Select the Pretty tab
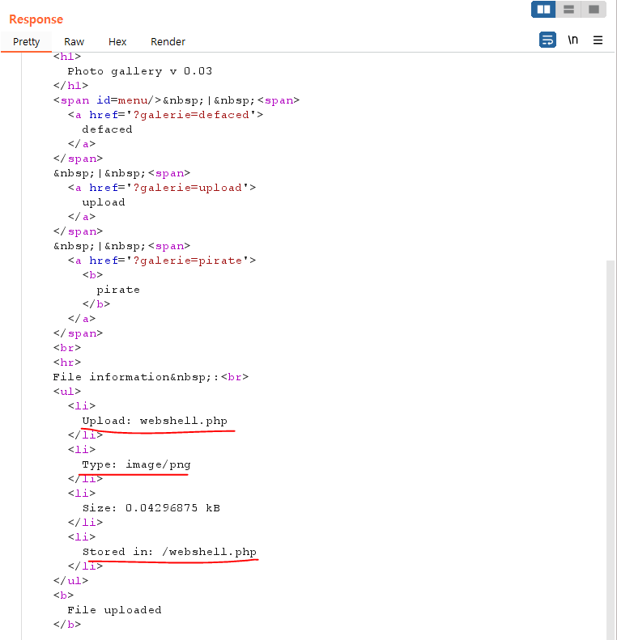The height and width of the screenshot is (640, 617). click(26, 41)
